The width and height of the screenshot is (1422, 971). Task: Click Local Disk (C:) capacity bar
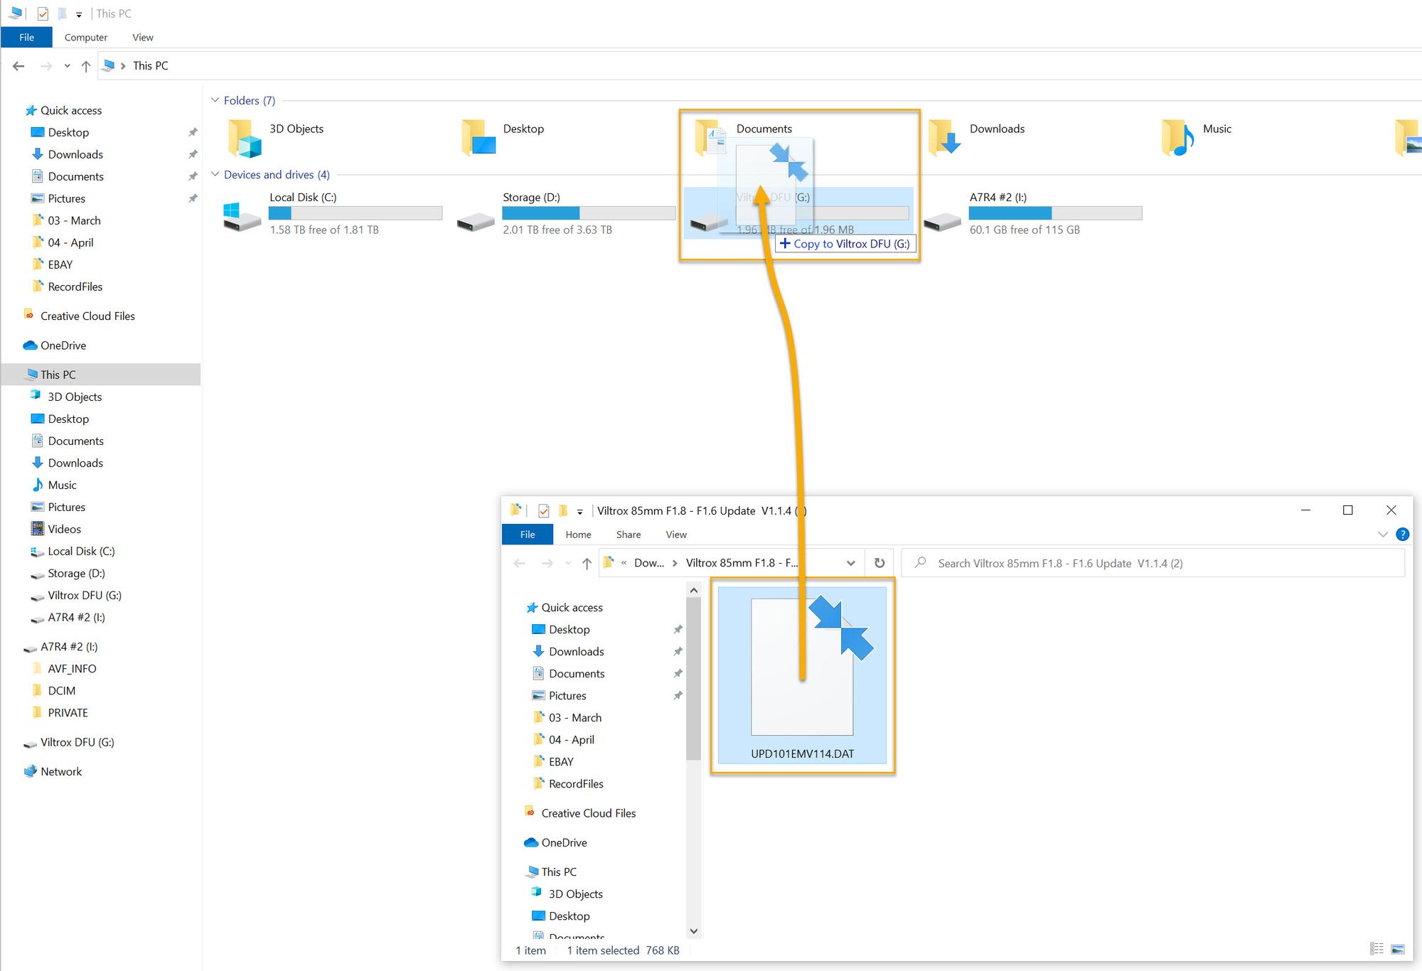tap(355, 213)
